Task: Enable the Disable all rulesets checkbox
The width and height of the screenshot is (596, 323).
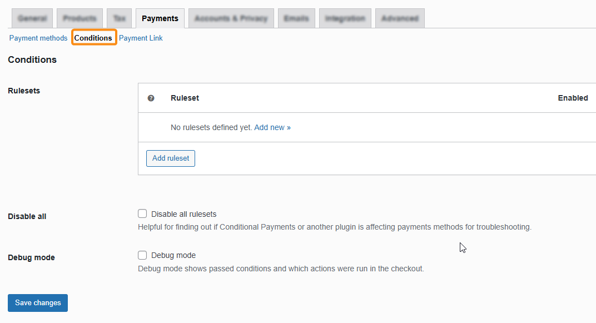Action: 142,214
